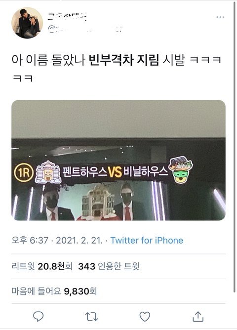The height and width of the screenshot is (330, 237).
Task: Tap the 펜트하우스 castle mask icon
Action: (x=48, y=172)
